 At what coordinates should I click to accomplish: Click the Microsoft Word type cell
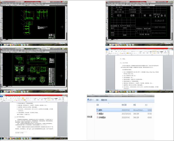pyautogui.click(x=138, y=110)
